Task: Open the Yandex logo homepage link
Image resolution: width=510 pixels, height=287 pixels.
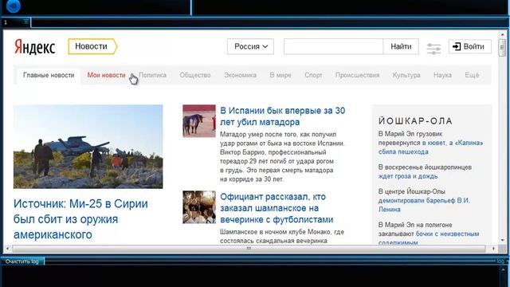Action: tap(34, 47)
